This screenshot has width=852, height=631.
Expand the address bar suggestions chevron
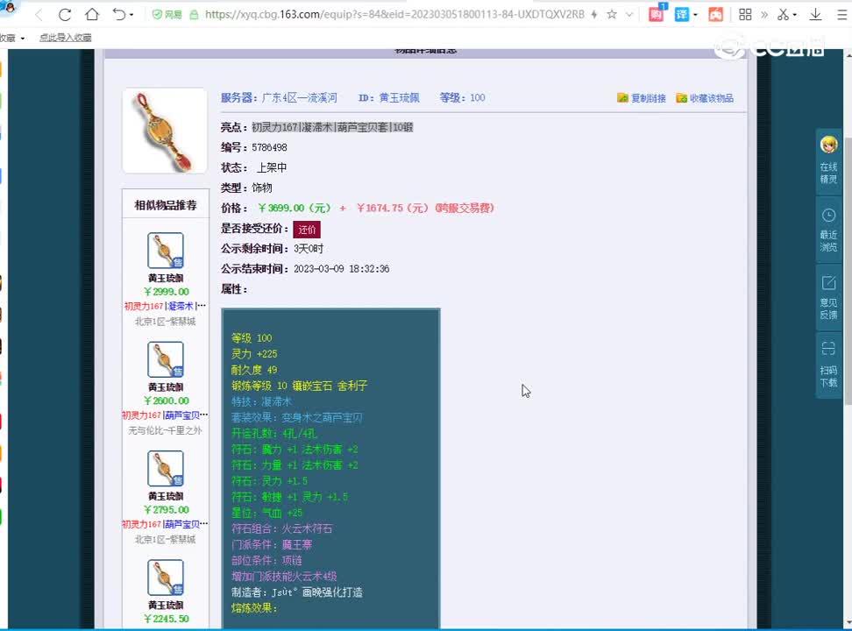click(628, 13)
